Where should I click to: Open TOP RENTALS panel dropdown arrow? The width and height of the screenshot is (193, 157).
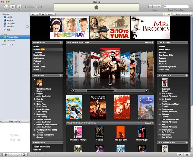[x=186, y=75]
